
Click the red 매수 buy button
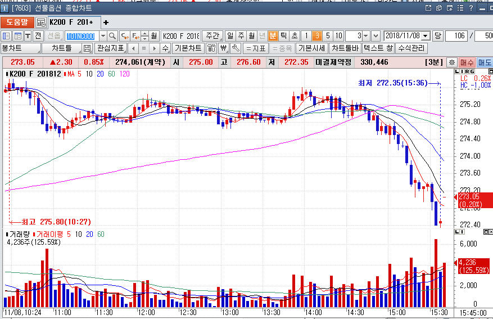pos(467,62)
